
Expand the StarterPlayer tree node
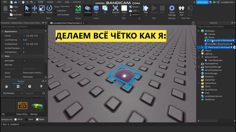(x=198, y=83)
